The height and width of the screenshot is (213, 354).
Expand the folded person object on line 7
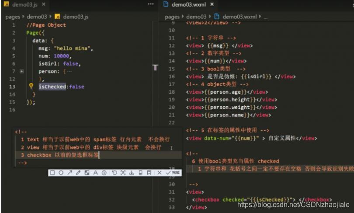point(22,71)
